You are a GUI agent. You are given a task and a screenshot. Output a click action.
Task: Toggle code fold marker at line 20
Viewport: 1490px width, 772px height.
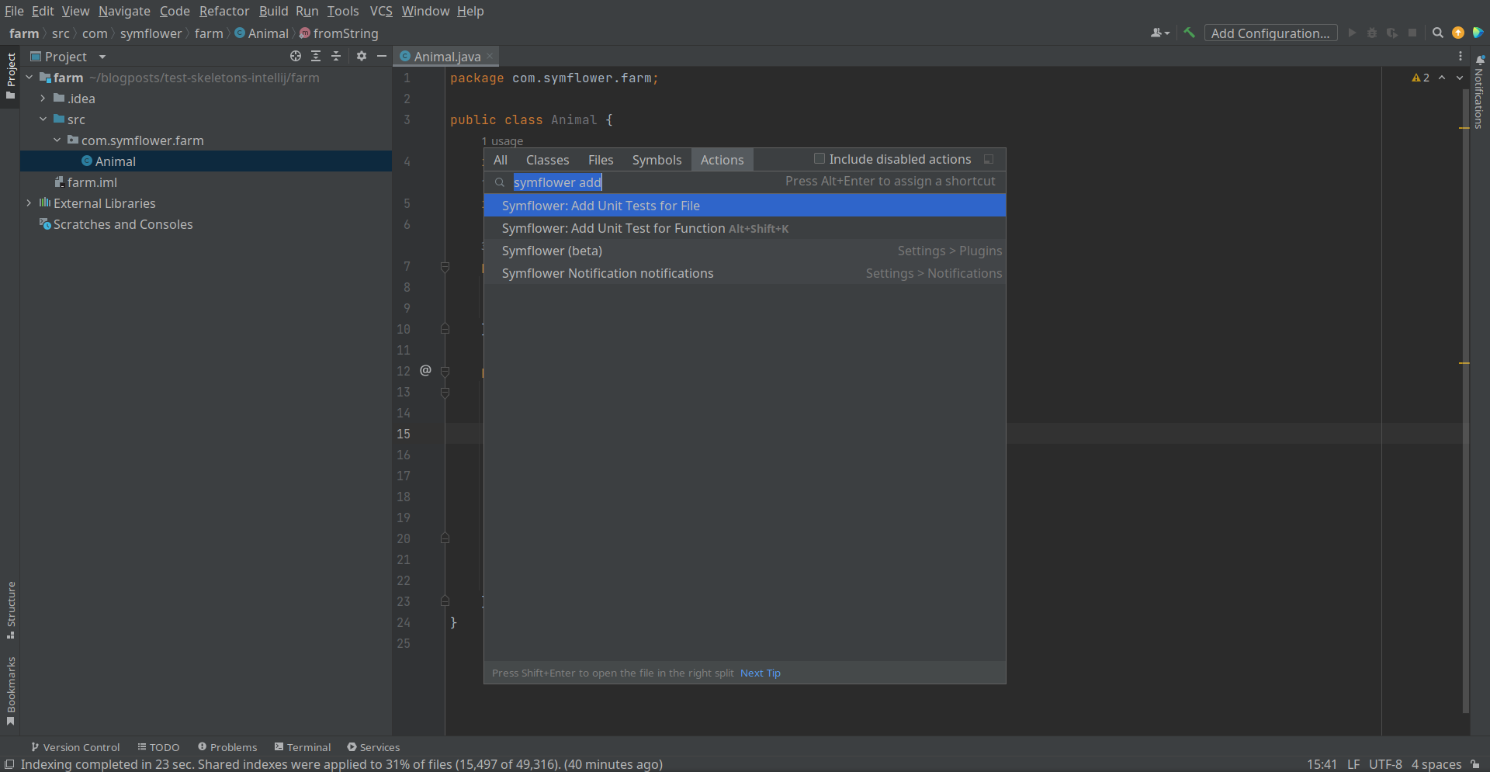[x=445, y=538]
